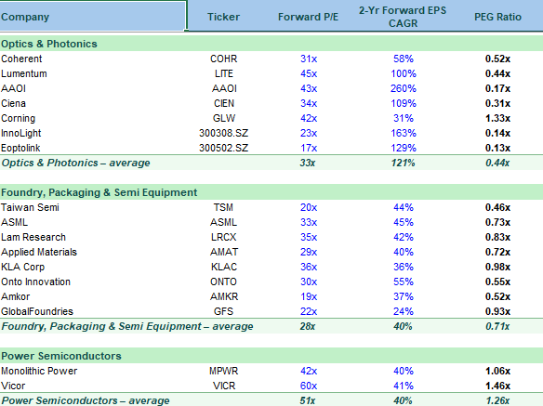Select the Lam Research company cell
Viewport: 543px width, 406px height.
pos(33,237)
